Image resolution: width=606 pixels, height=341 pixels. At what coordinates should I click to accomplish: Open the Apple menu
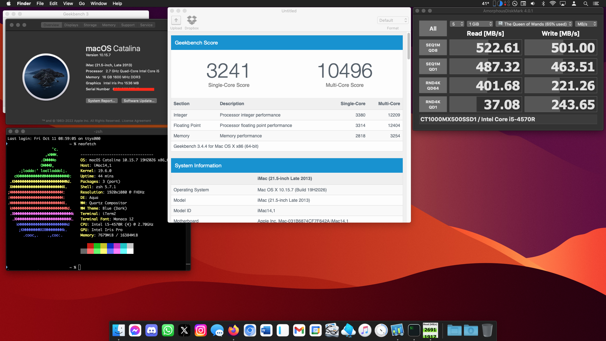[x=9, y=3]
